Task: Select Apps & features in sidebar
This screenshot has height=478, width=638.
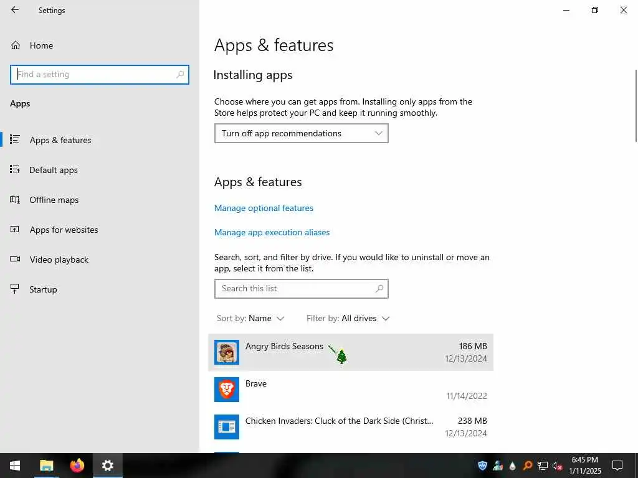Action: 99,140
